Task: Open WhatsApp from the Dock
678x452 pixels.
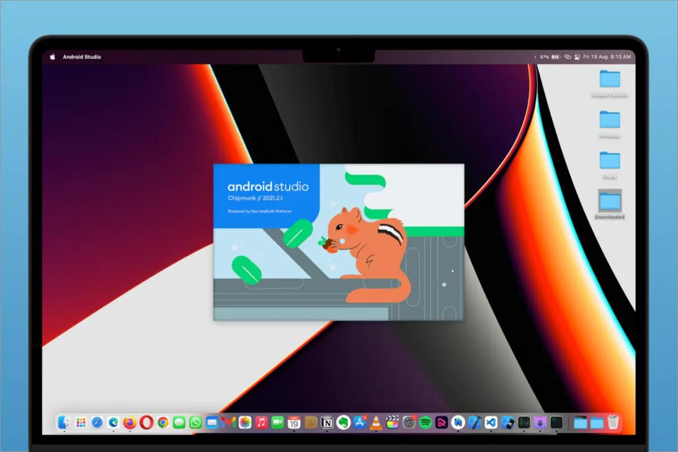Action: [x=195, y=422]
